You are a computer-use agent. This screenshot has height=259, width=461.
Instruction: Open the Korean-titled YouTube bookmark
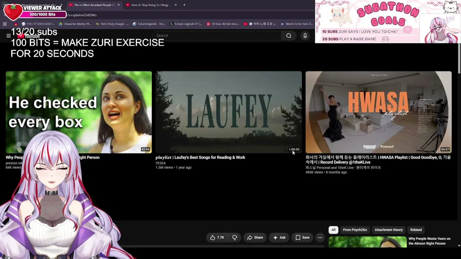coord(260,24)
